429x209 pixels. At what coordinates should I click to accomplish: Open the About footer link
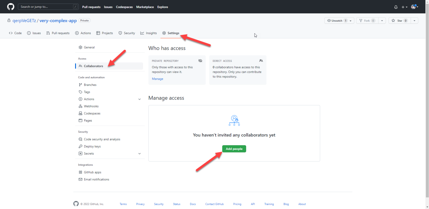pos(302,204)
